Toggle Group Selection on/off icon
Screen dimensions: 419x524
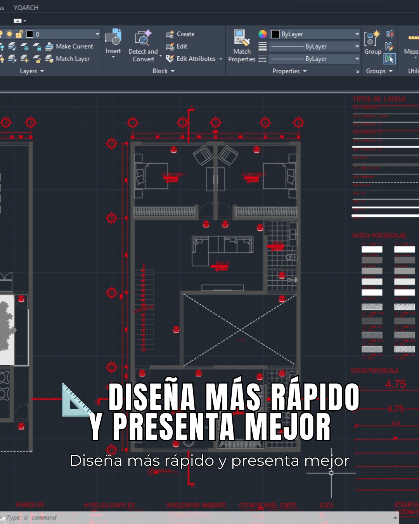[390, 59]
